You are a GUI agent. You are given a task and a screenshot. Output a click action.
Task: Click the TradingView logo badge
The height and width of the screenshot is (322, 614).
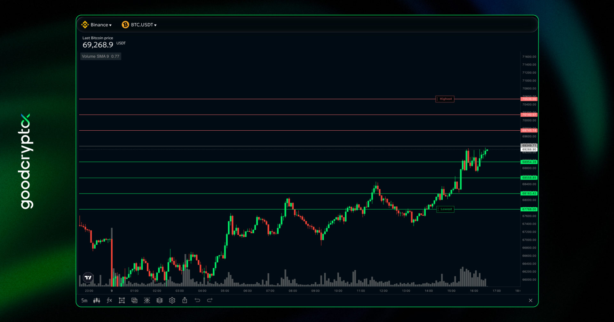[x=88, y=278]
